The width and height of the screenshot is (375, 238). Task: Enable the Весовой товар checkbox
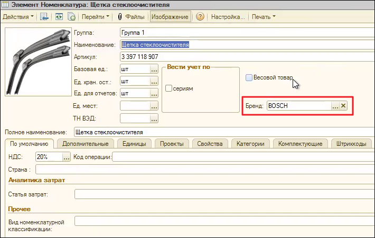tap(249, 78)
